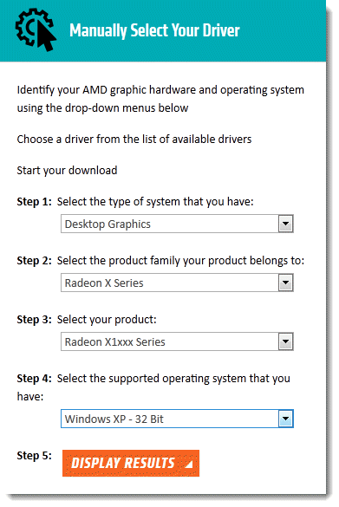Open the Desktop Graphics dropdown arrow
This screenshot has width=339, height=507.
(285, 224)
